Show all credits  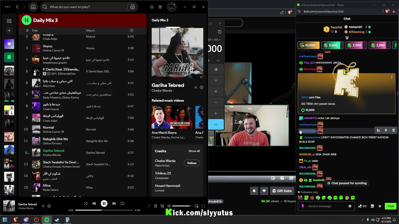194,151
